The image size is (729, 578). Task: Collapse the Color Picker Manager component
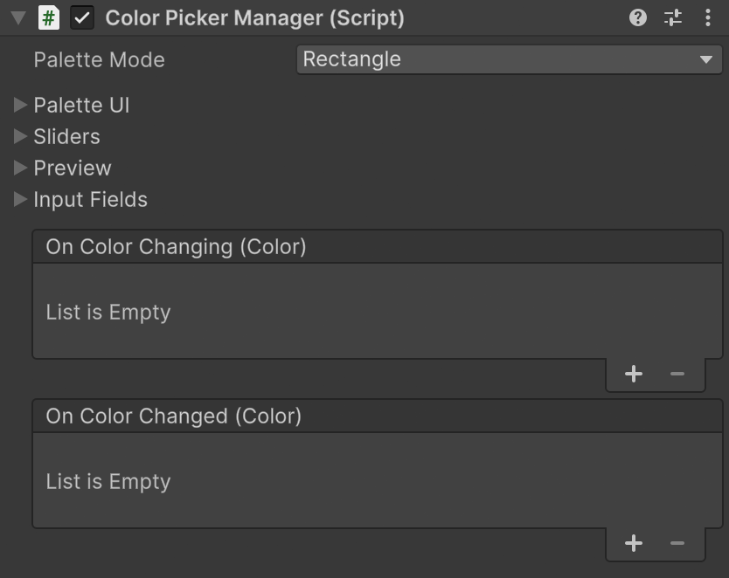(x=17, y=17)
